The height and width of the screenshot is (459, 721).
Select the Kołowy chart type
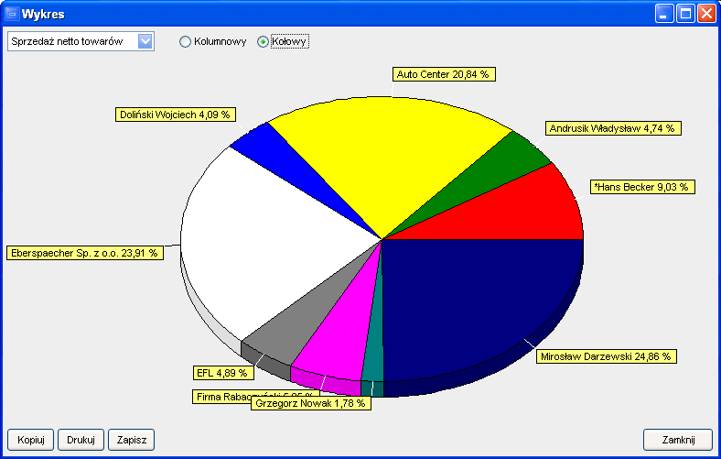[283, 41]
